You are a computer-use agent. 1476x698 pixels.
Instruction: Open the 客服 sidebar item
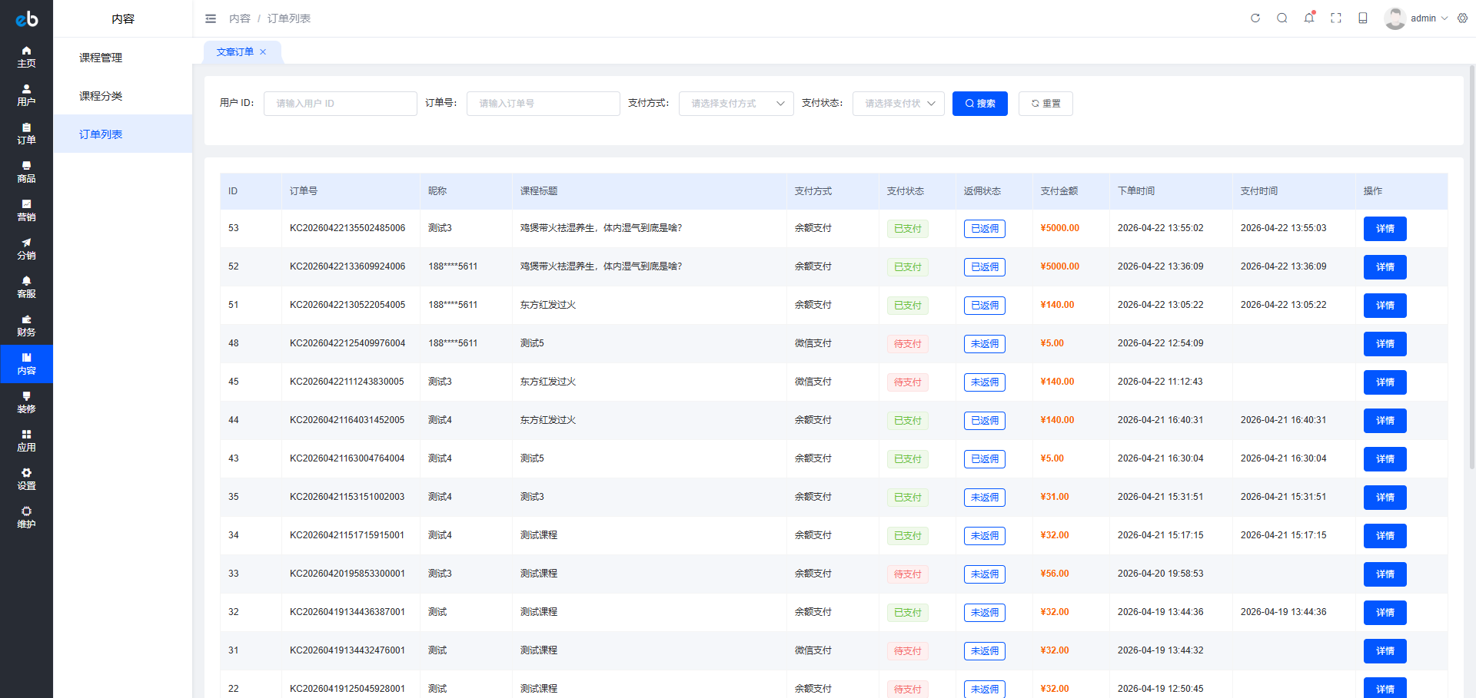coord(26,287)
